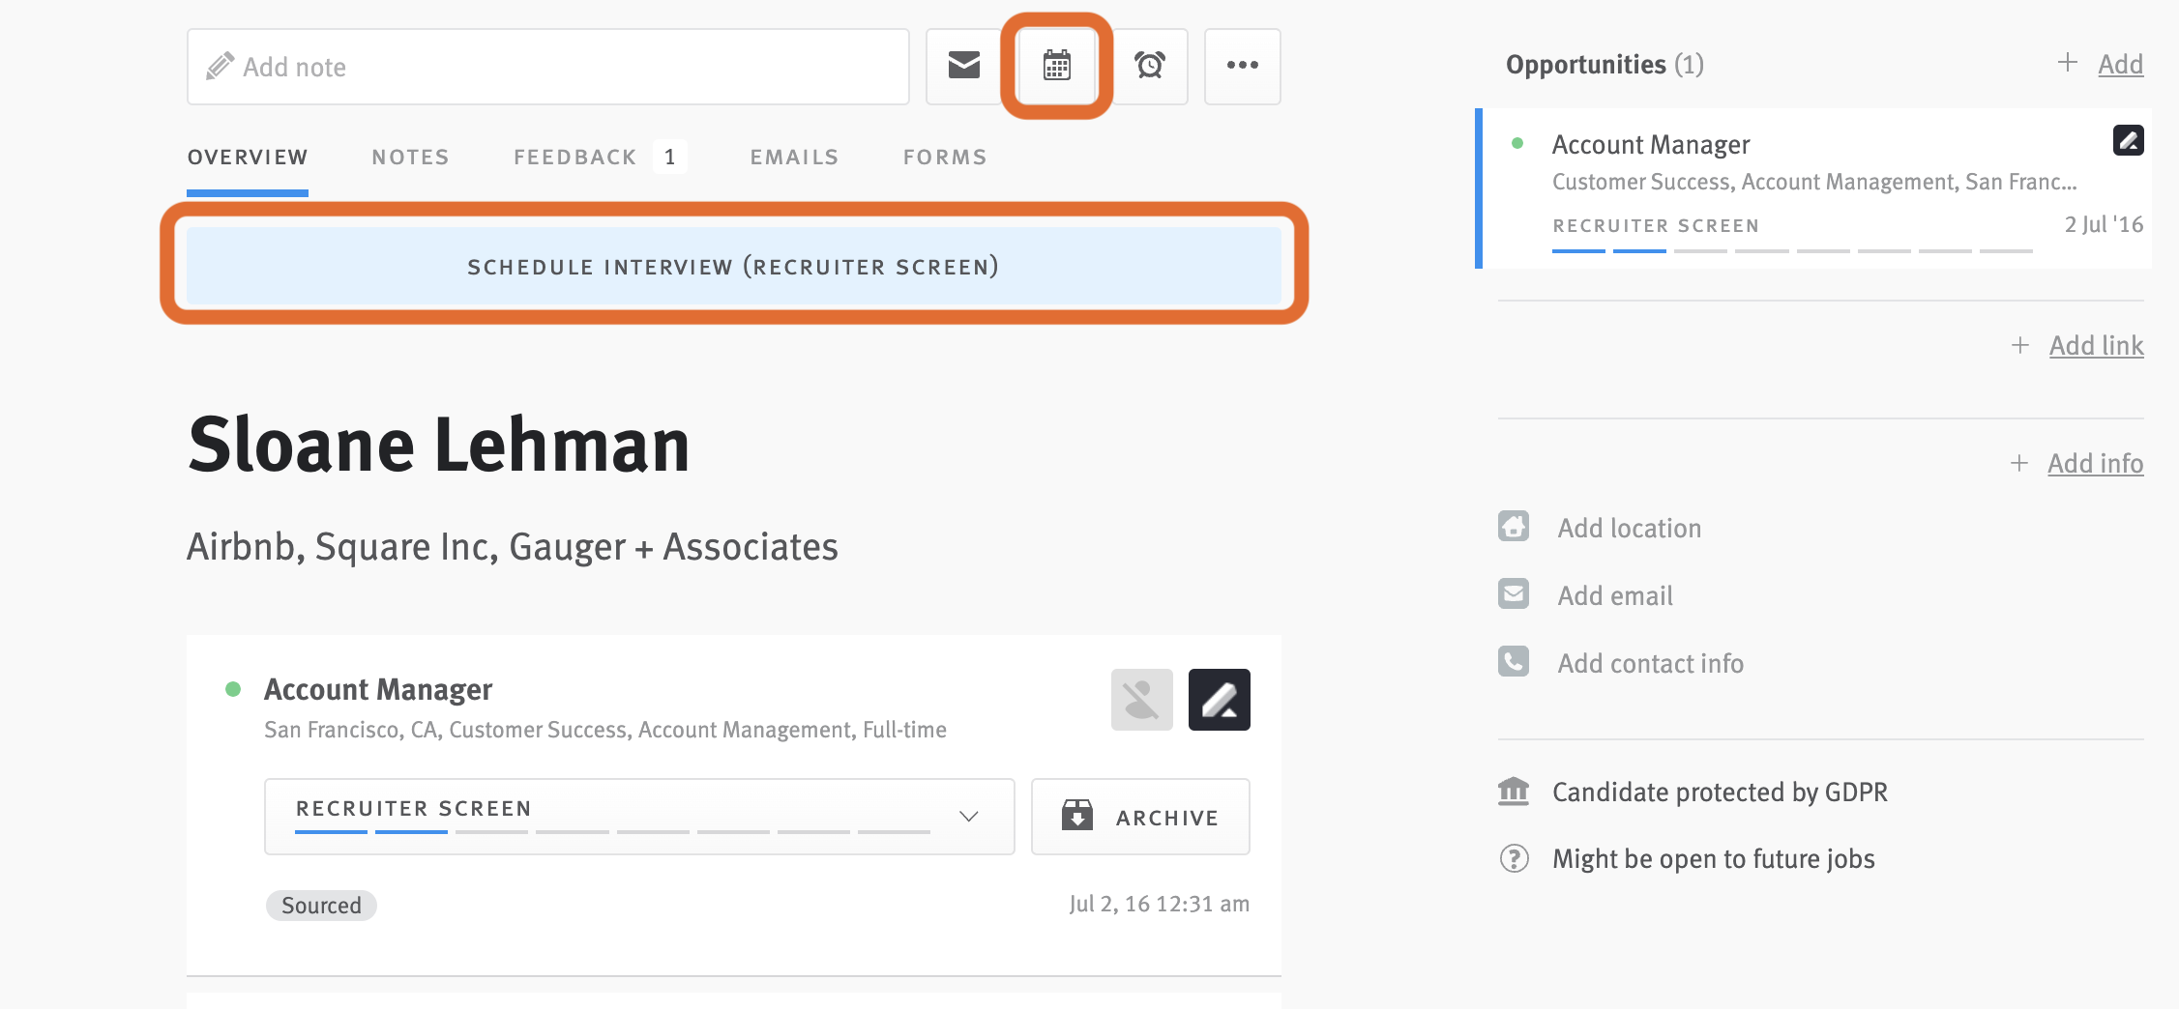Open the calendar scheduling icon

1055,66
